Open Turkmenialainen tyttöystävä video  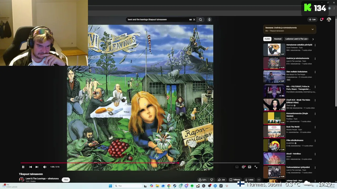(274, 172)
